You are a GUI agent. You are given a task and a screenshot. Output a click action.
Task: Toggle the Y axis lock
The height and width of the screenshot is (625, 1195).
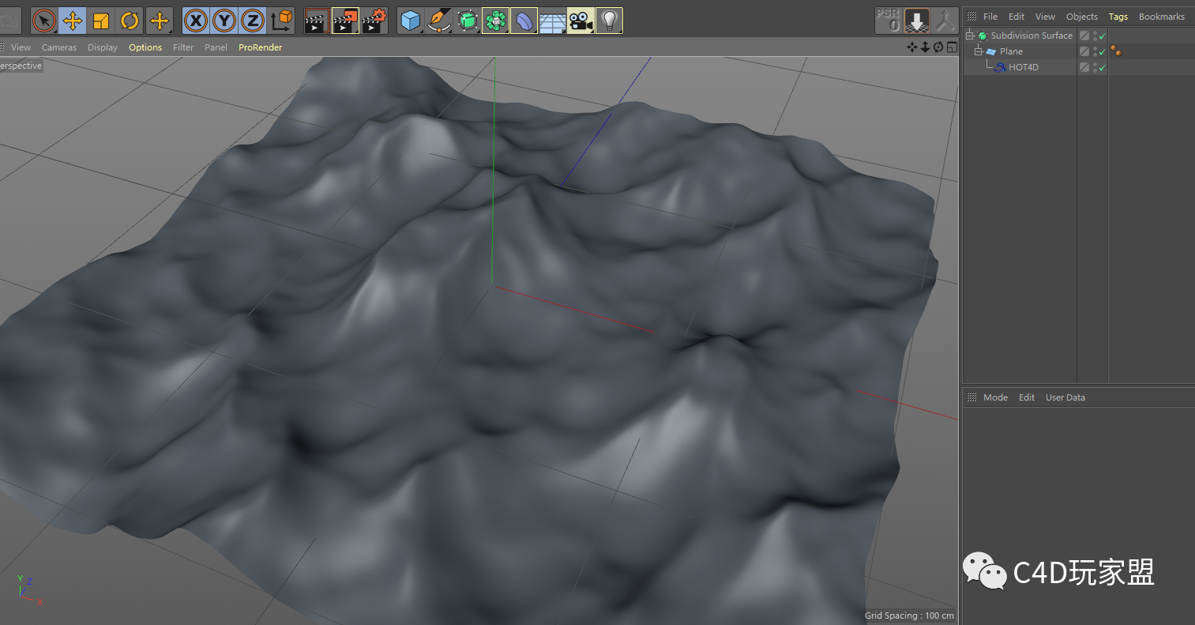point(224,21)
